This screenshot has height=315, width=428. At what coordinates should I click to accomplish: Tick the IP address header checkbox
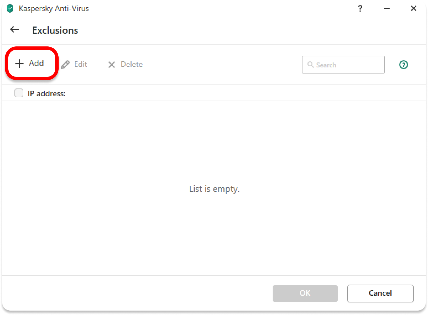pyautogui.click(x=19, y=93)
